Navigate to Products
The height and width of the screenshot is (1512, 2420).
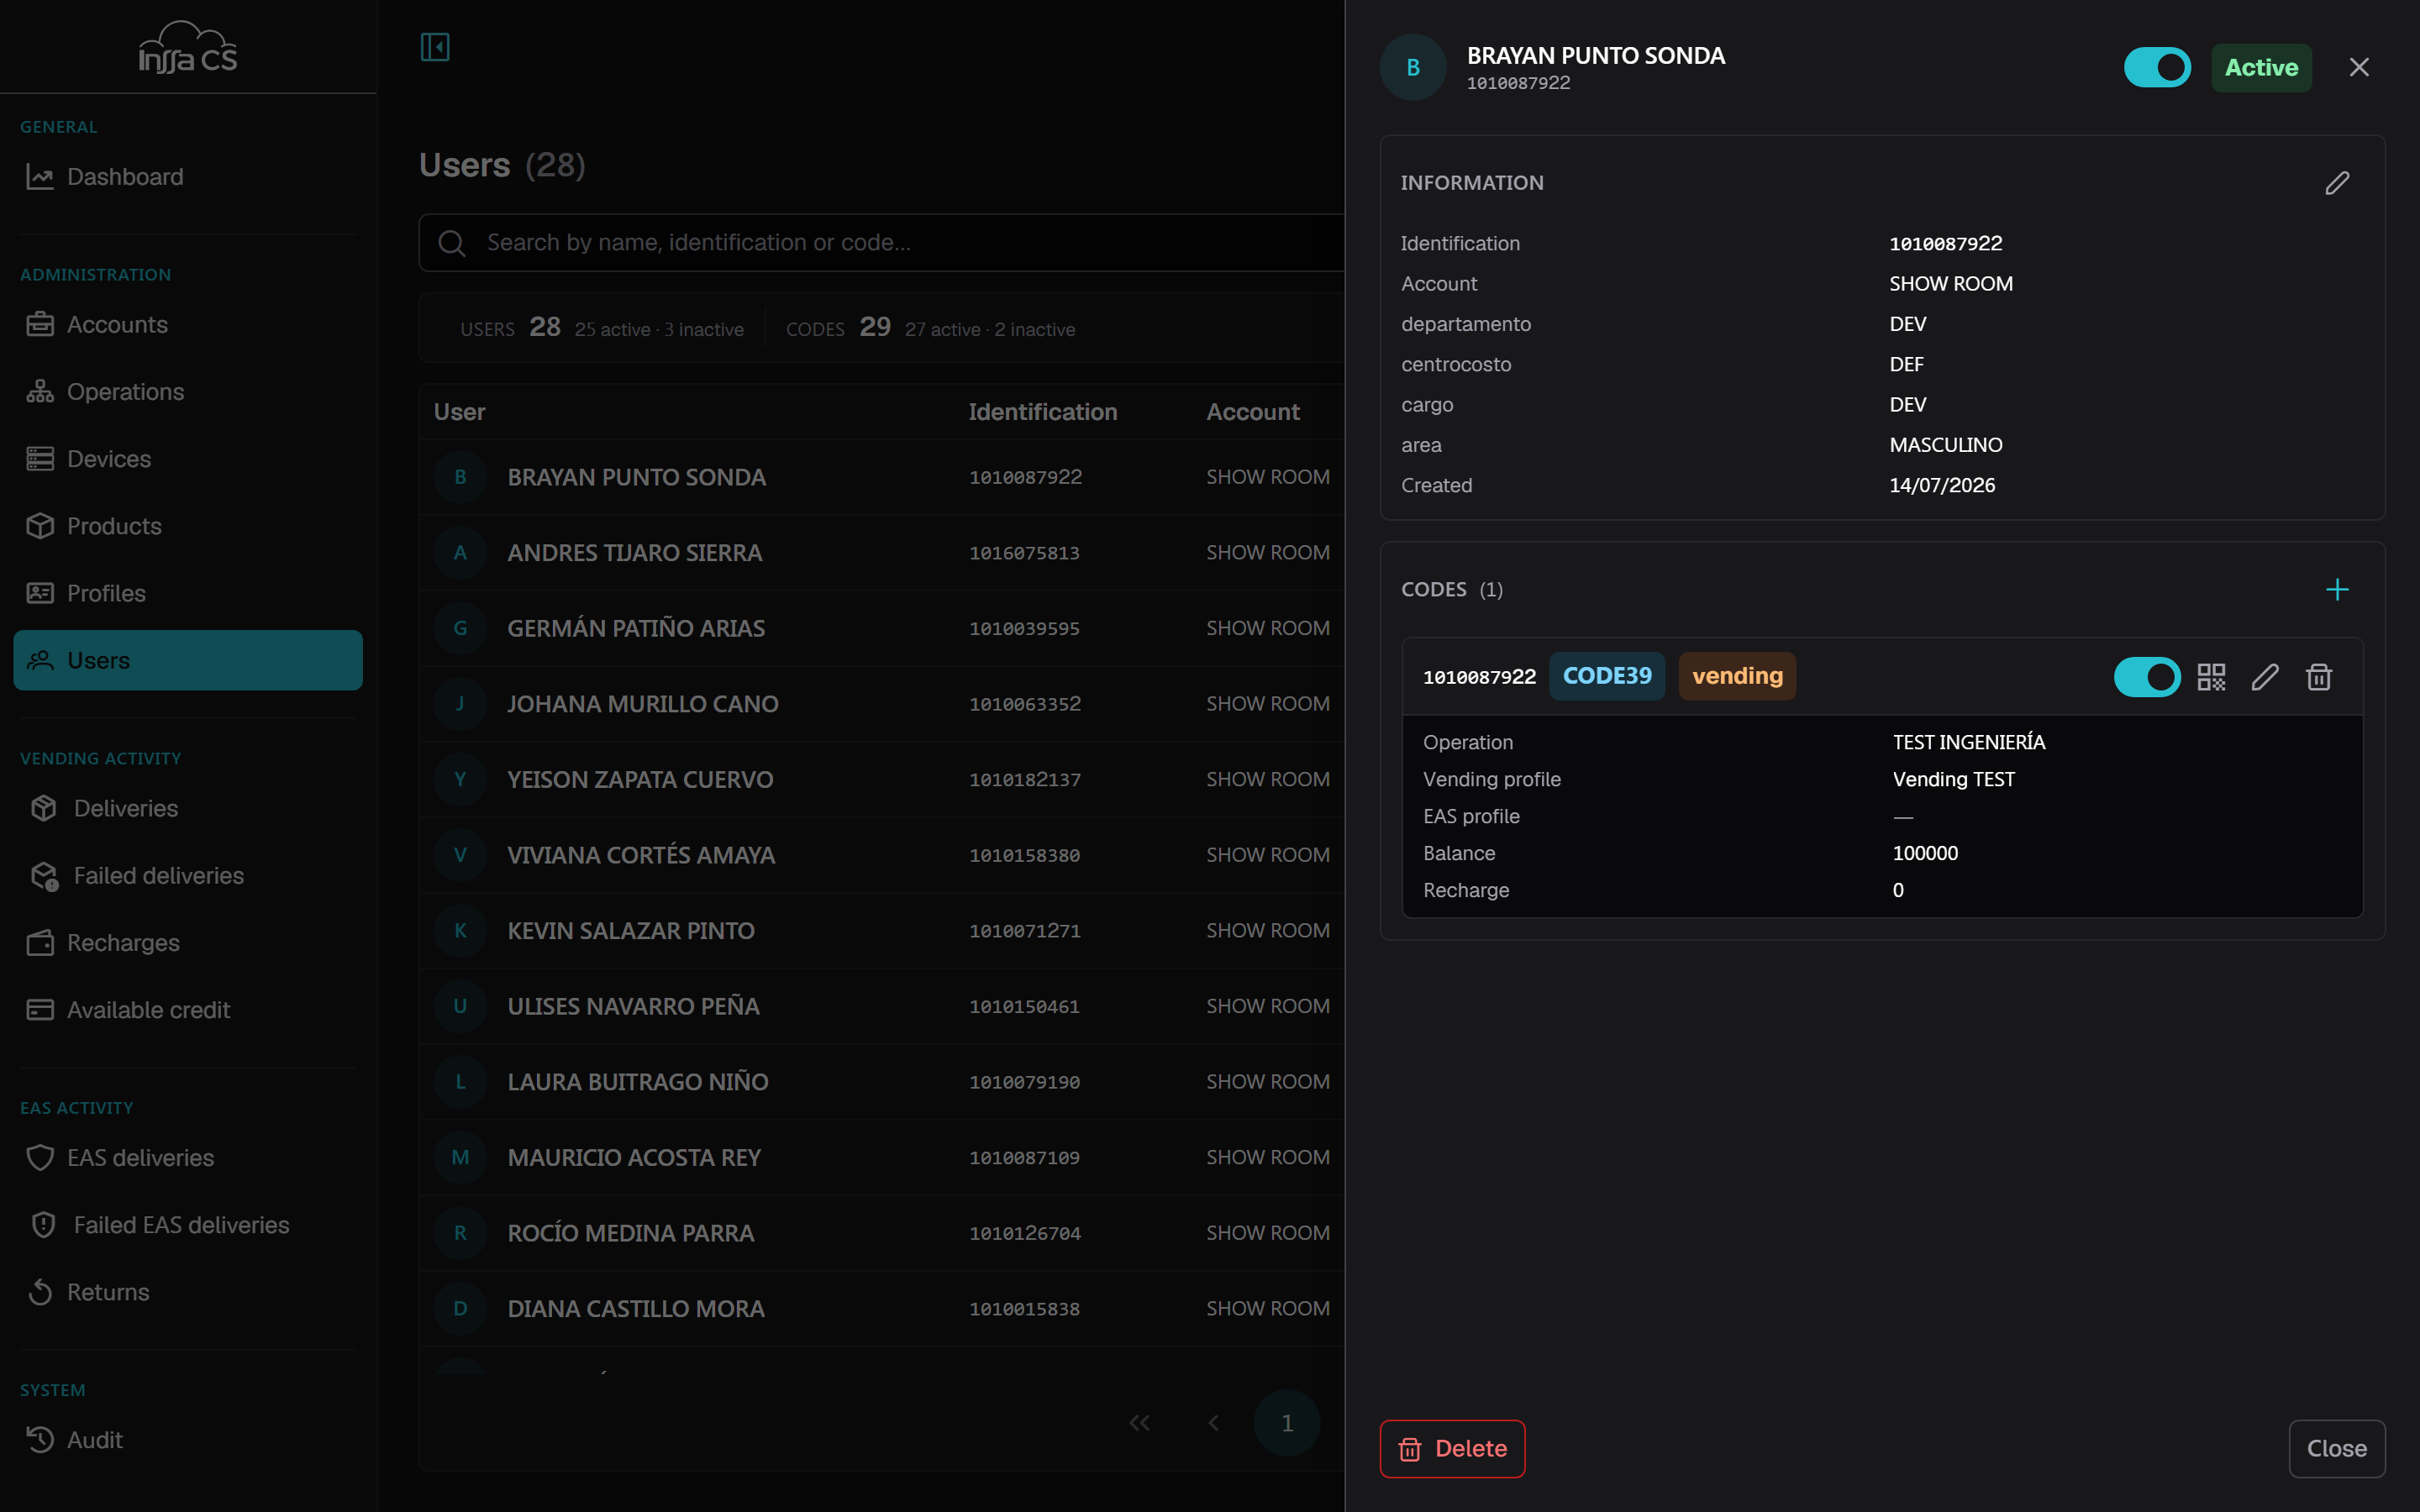point(188,526)
